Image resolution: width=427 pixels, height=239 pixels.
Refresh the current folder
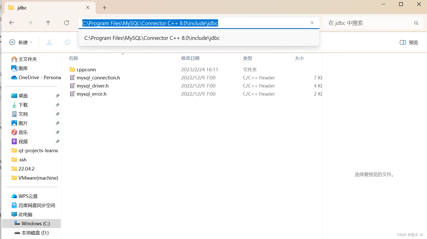tap(67, 23)
